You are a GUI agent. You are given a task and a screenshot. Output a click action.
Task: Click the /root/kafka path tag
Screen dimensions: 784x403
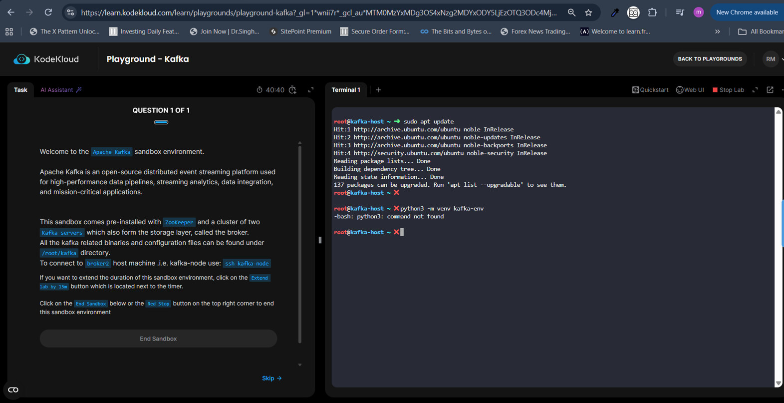click(x=59, y=253)
